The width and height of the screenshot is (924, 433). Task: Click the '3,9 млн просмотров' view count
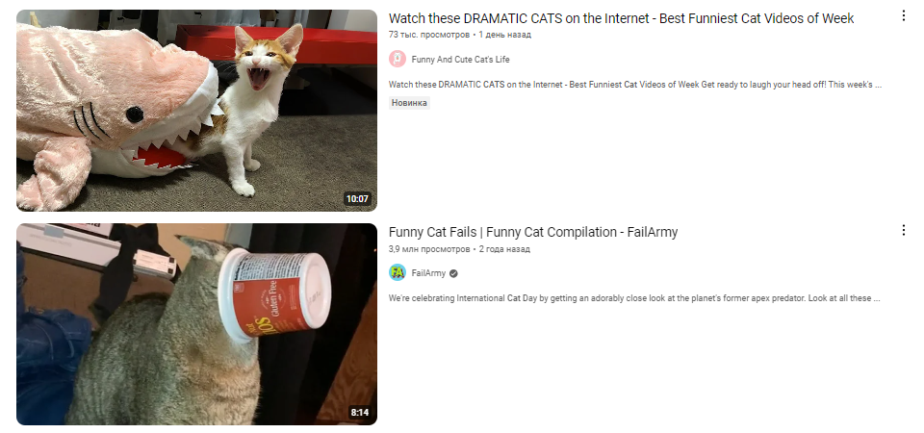tap(429, 249)
